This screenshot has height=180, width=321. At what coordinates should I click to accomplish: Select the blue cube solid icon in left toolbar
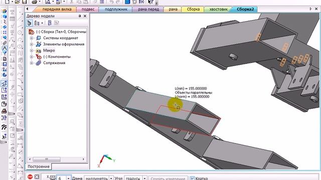pos(5,16)
